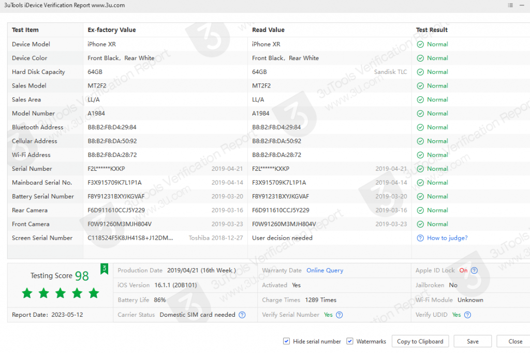This screenshot has width=530, height=353.
Task: Click the Serial Number Normal check icon
Action: (420, 169)
